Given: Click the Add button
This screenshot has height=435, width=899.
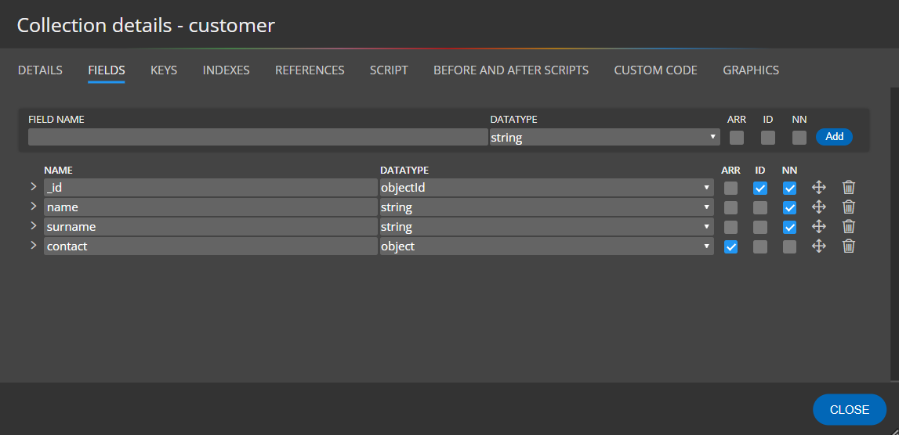Looking at the screenshot, I should click(834, 137).
